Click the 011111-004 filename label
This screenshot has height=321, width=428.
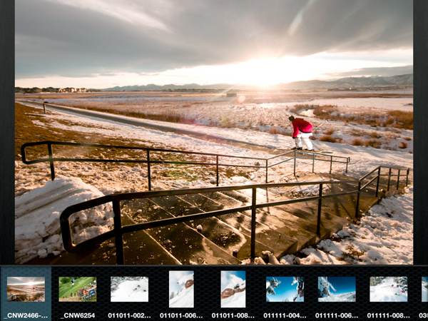point(285,315)
